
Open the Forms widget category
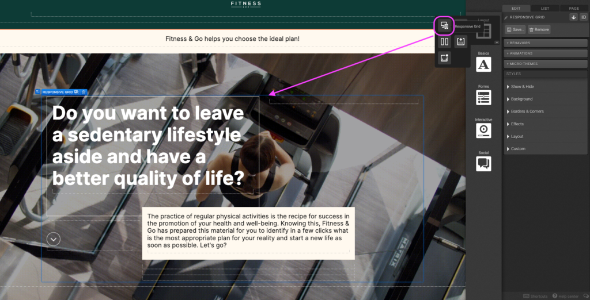[483, 97]
